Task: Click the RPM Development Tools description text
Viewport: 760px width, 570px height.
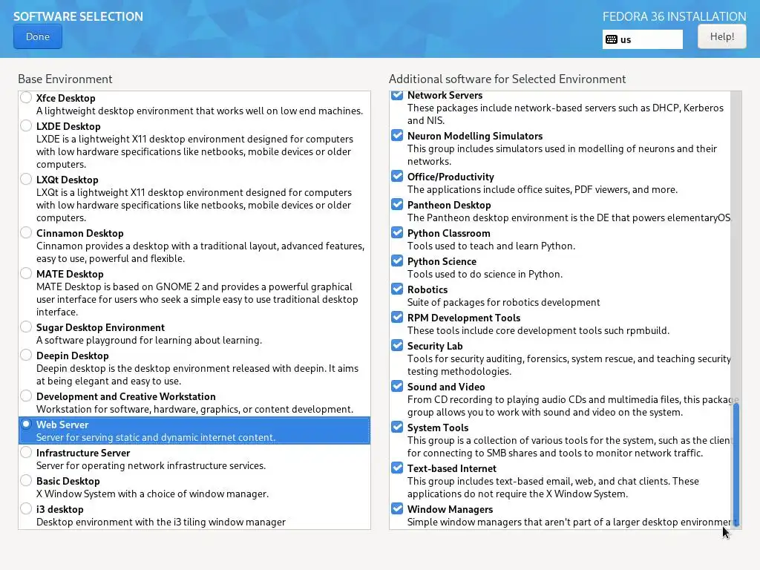Action: click(x=538, y=330)
